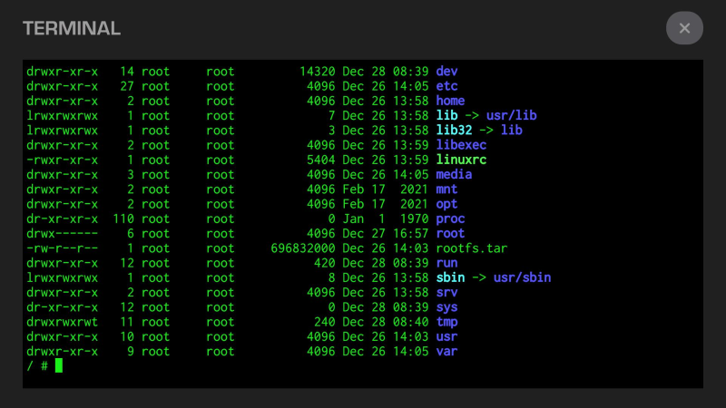Click the permissions 'drwx------' on the root row
This screenshot has height=408, width=726.
(x=62, y=234)
